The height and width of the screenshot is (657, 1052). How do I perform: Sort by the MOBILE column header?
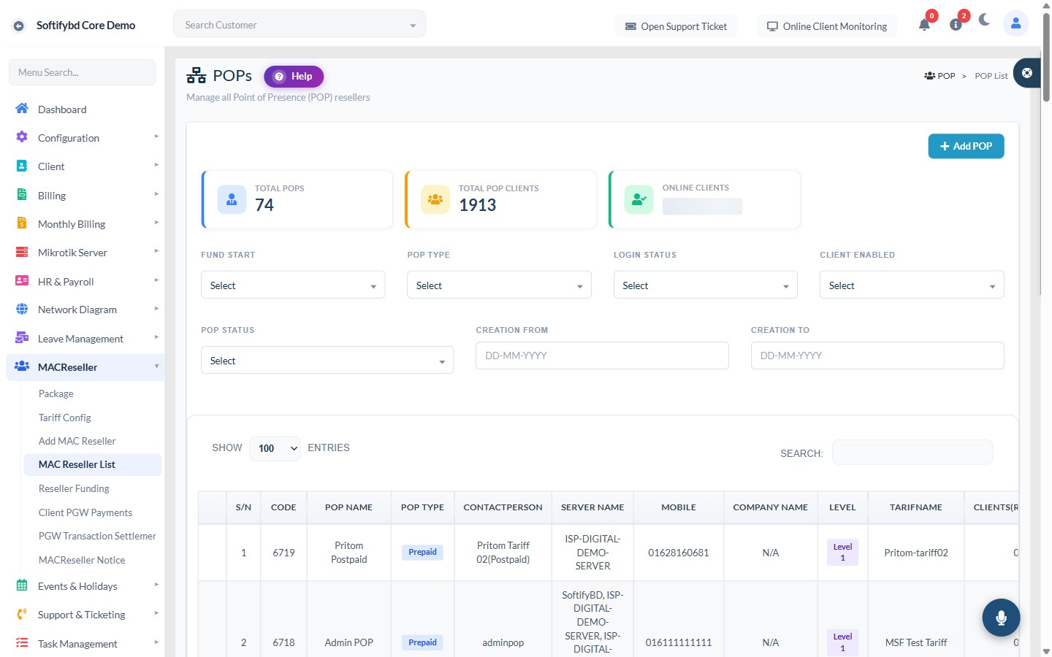tap(679, 507)
